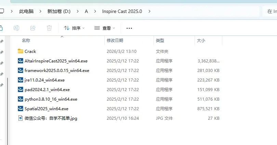Click the navigation pane vertical scrollbar
277x145 pixels.
click(x=8, y=111)
